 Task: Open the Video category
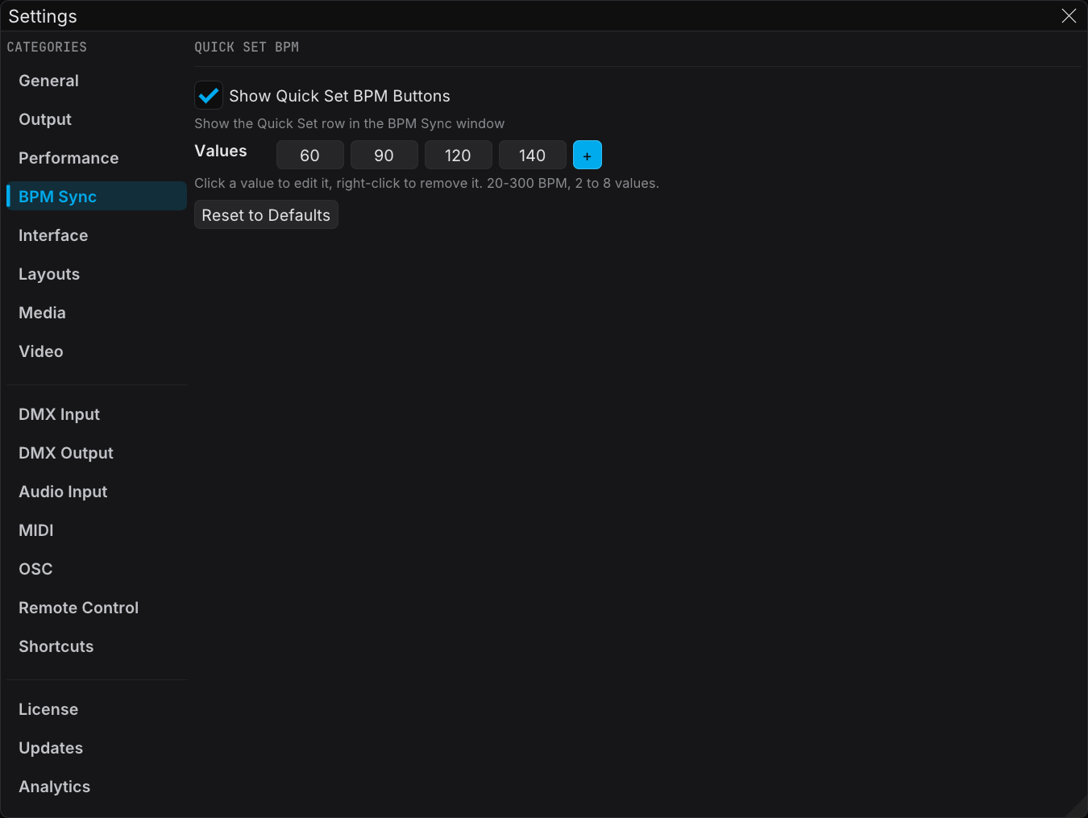pyautogui.click(x=97, y=351)
